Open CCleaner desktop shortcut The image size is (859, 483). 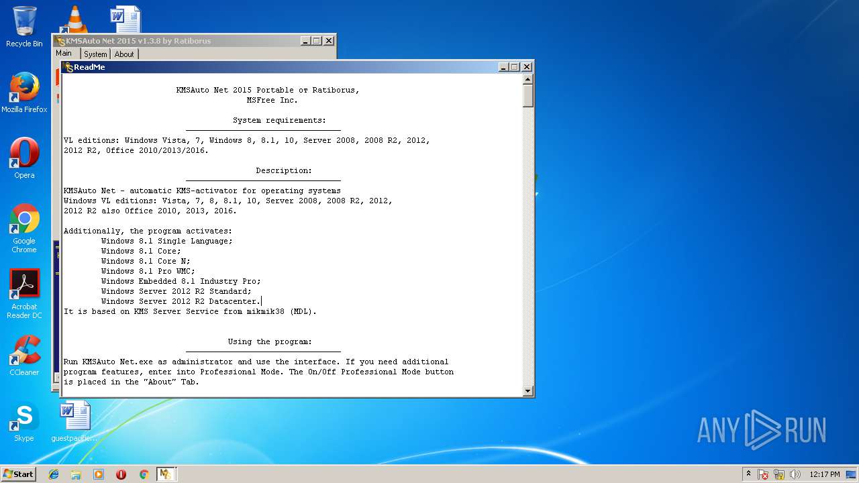click(24, 356)
